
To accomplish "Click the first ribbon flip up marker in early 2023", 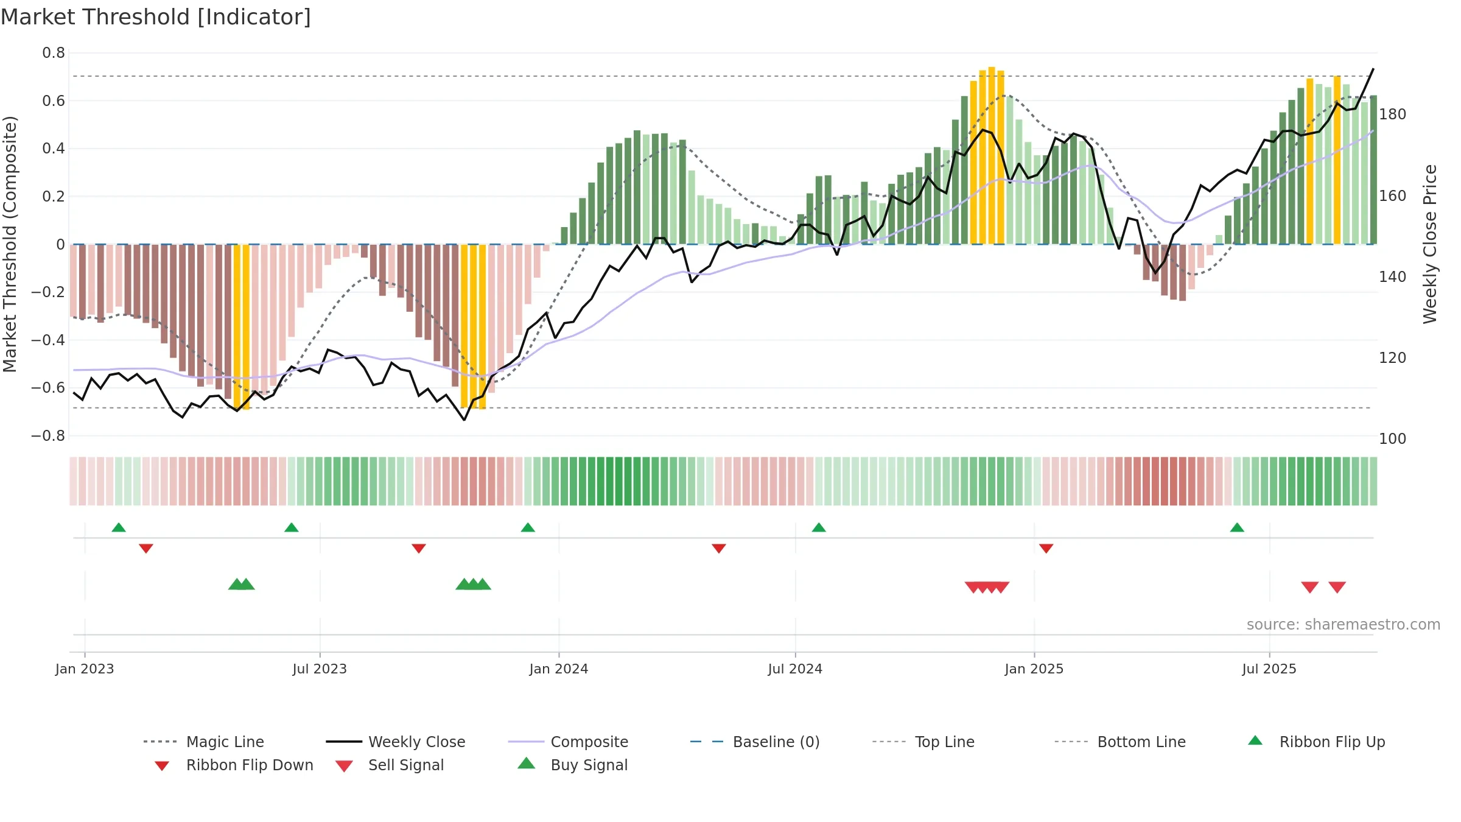I will coord(119,527).
